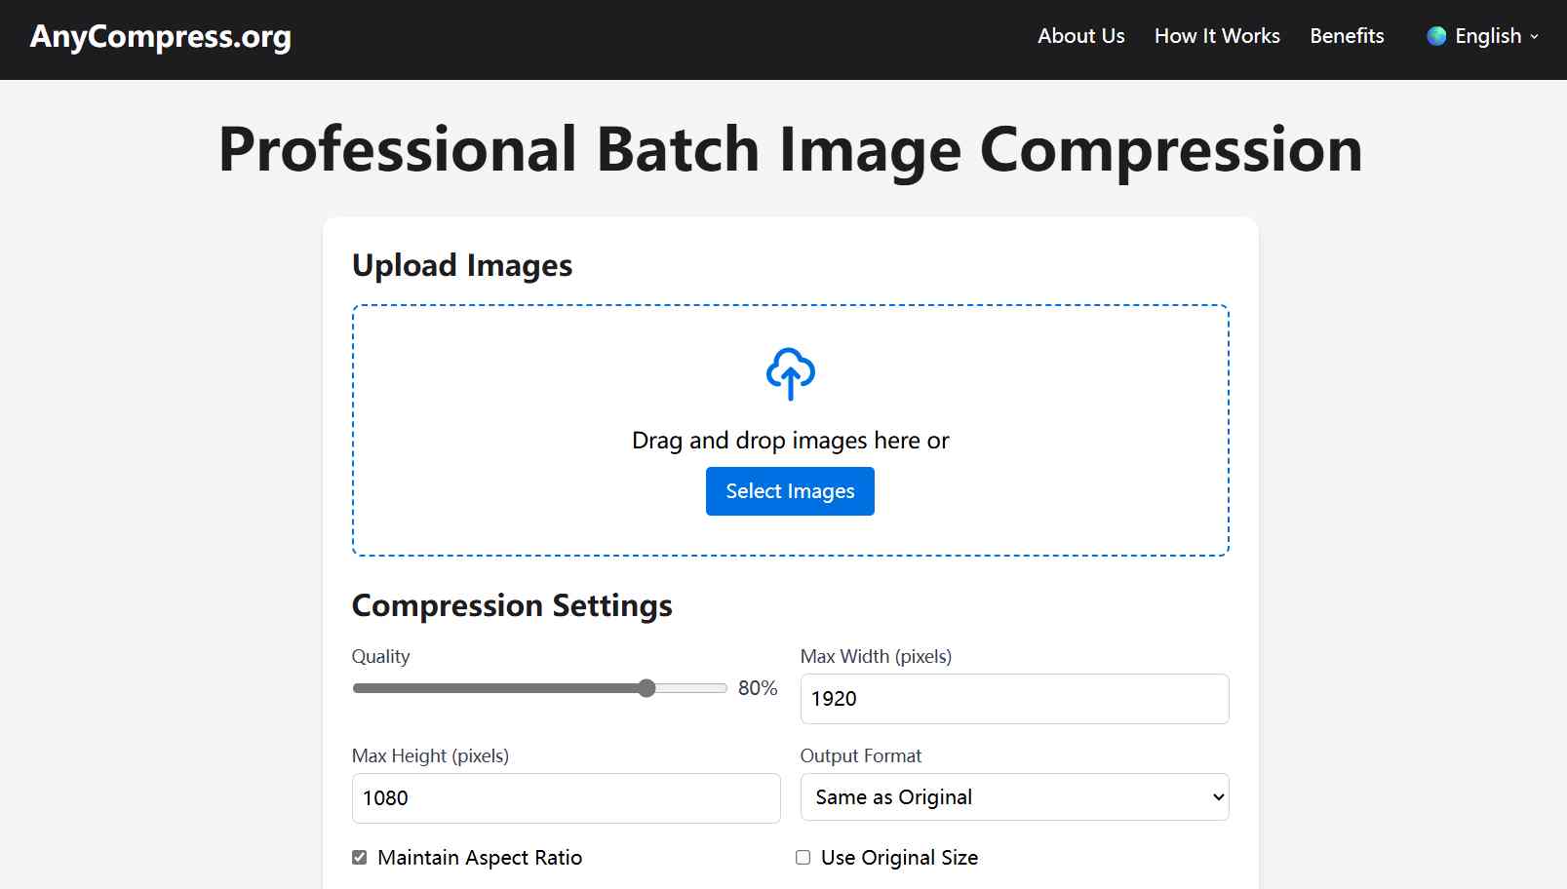Click the Quality slider handle

tap(646, 688)
